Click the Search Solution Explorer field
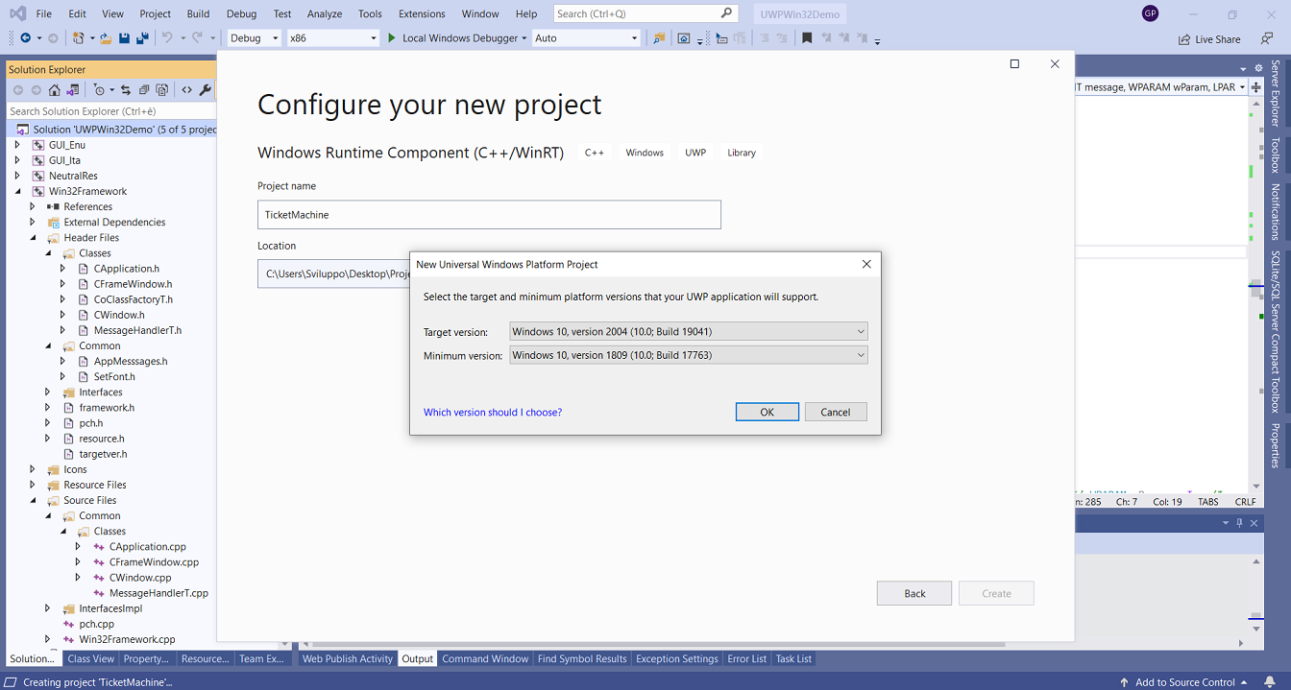Viewport: 1291px width, 690px height. [111, 111]
